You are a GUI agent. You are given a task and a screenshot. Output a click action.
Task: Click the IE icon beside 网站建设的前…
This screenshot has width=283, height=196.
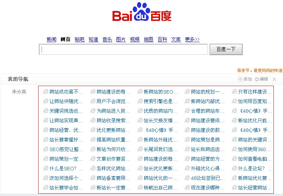[187, 130]
